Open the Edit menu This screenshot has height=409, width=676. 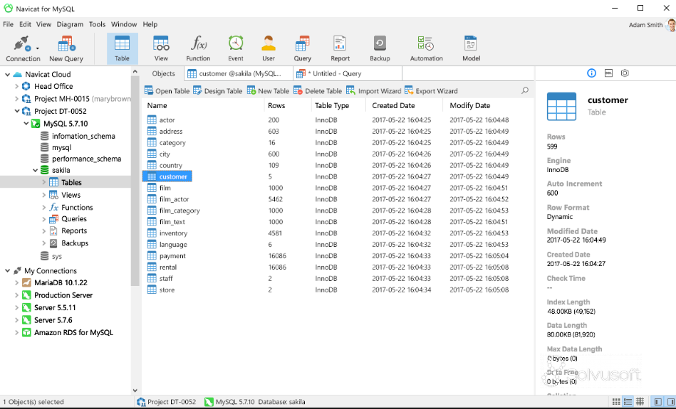coord(26,24)
